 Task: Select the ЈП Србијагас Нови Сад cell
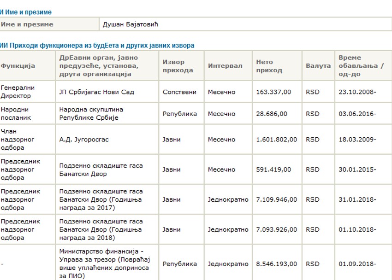97,92
